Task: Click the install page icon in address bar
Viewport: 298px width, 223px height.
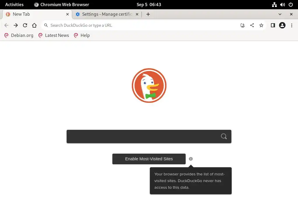Action: coord(242,25)
